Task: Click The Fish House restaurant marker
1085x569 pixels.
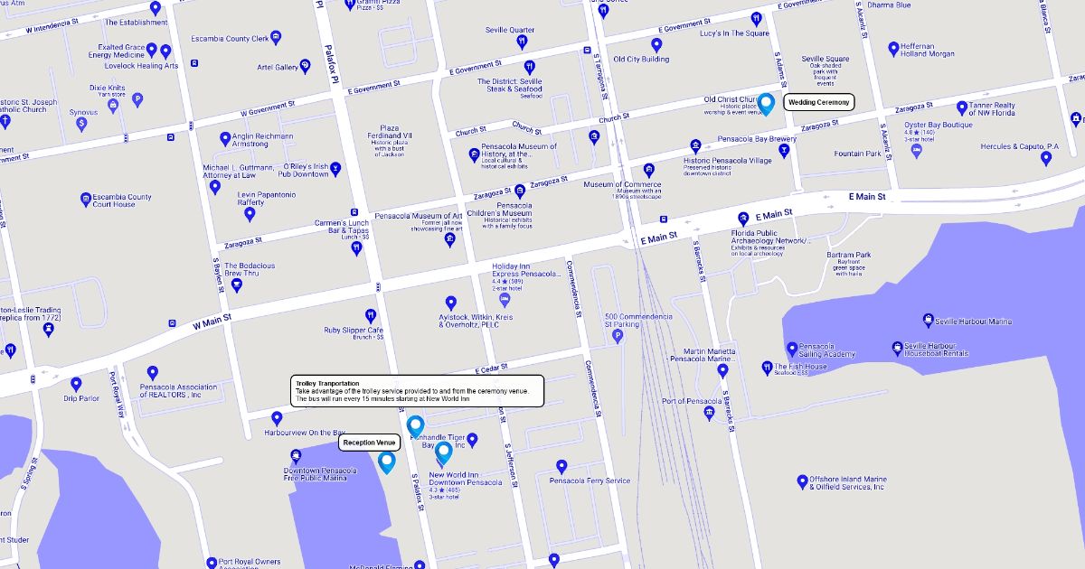Action: (767, 368)
